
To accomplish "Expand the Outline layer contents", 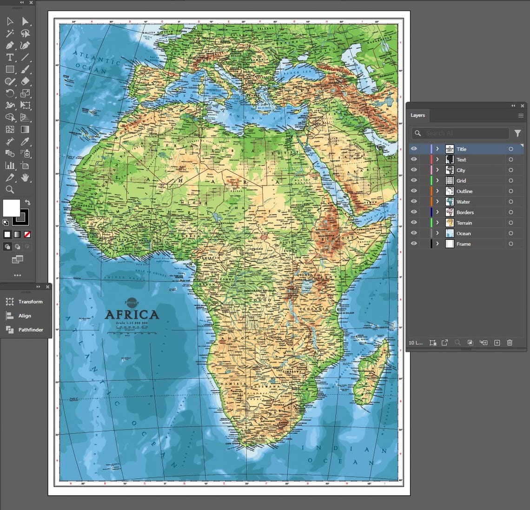I will [437, 191].
